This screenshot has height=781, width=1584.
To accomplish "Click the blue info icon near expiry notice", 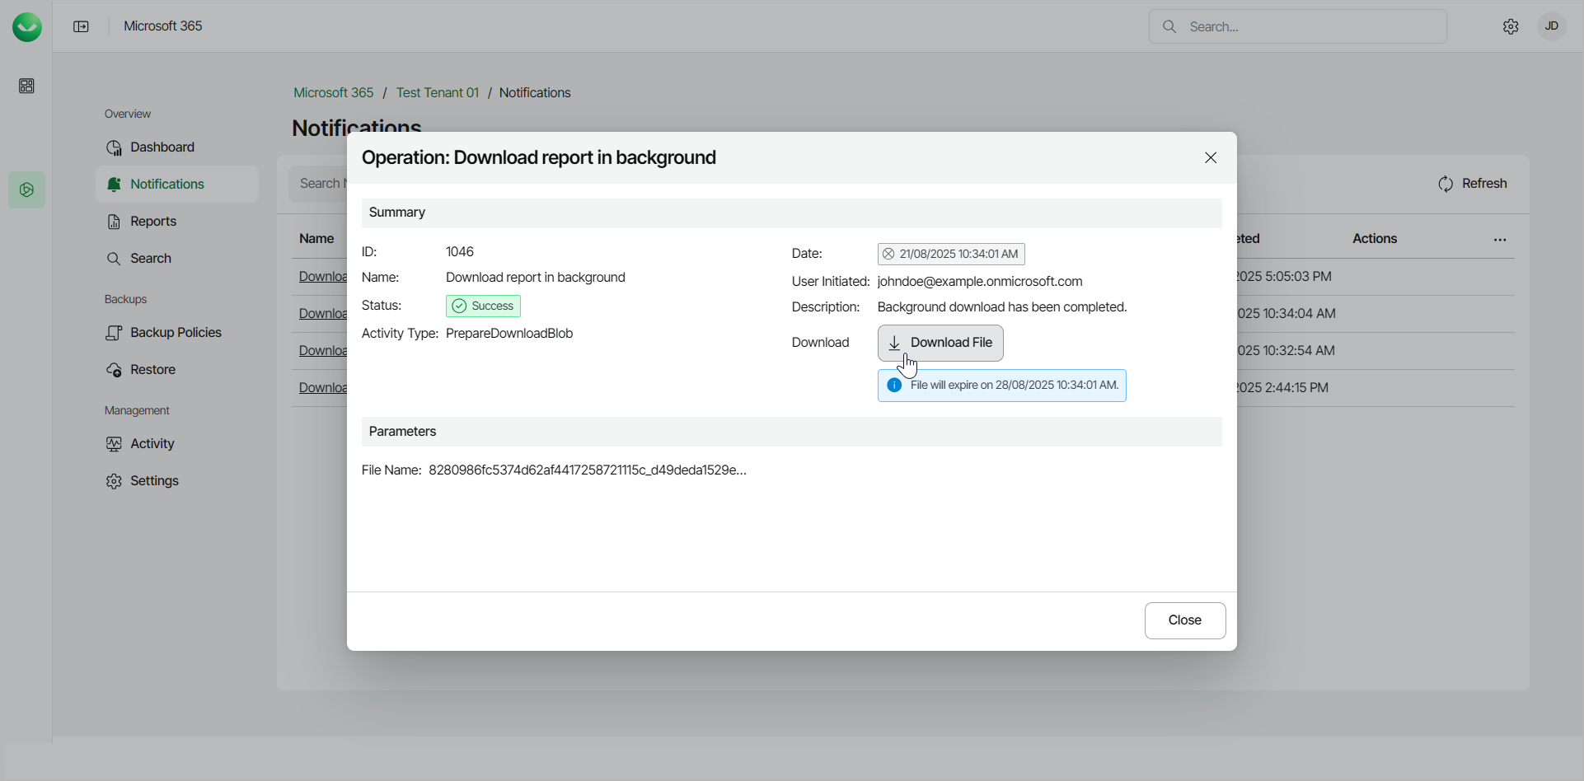I will [x=894, y=386].
